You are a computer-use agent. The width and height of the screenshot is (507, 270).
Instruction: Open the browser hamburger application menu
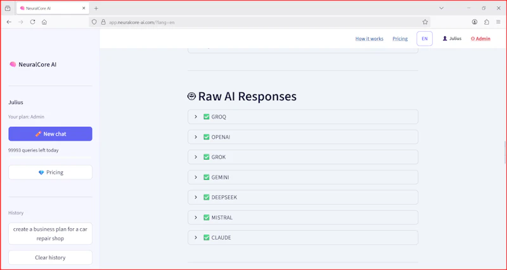pyautogui.click(x=498, y=22)
